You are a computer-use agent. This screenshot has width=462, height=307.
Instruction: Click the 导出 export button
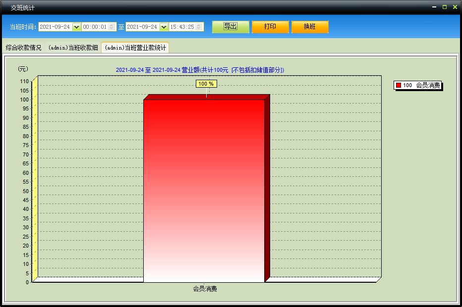(231, 27)
